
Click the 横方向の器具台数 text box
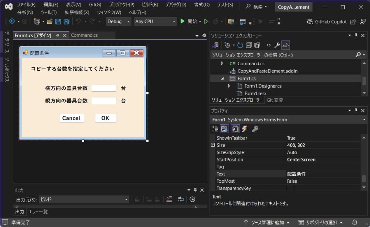tap(104, 88)
